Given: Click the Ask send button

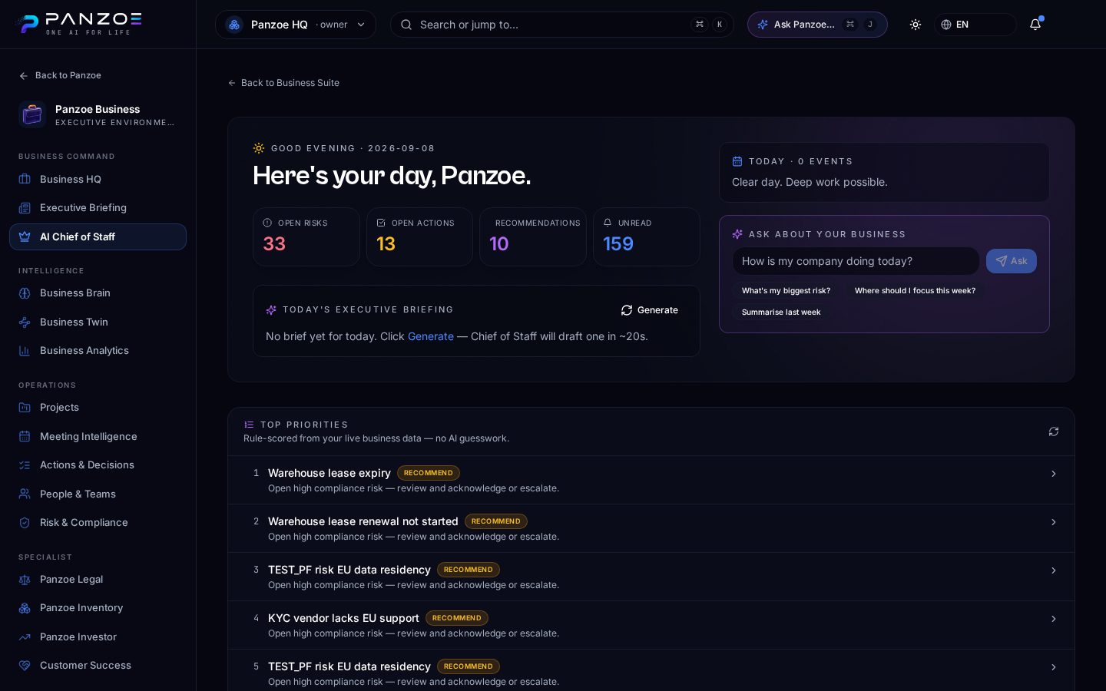Looking at the screenshot, I should [x=1012, y=261].
